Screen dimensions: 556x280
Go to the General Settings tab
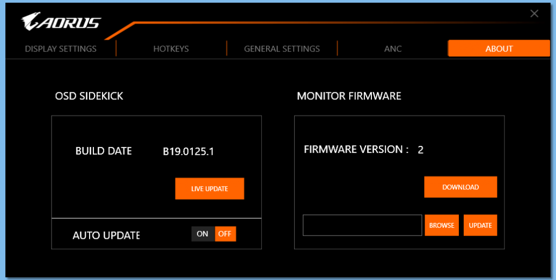tap(282, 49)
